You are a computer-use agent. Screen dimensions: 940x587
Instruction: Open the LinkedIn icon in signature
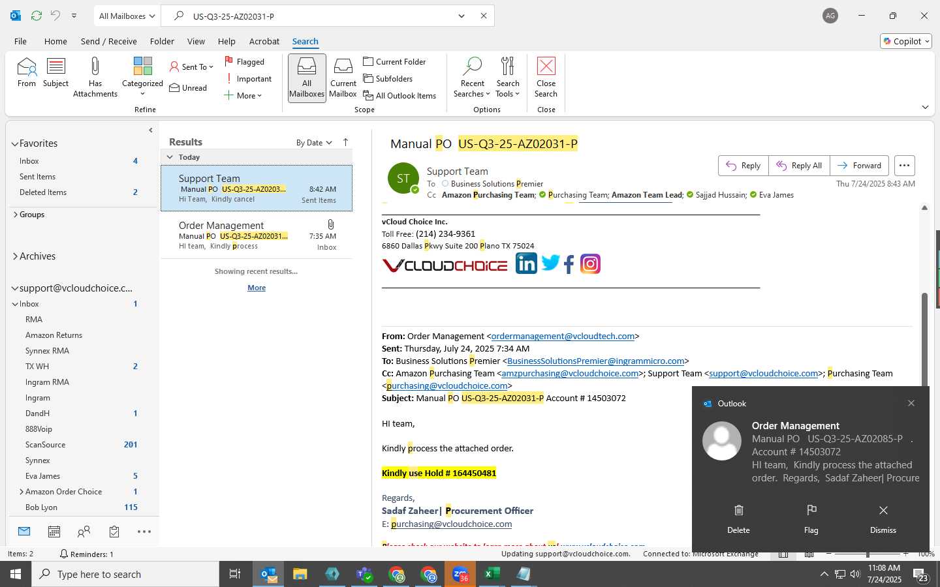526,263
